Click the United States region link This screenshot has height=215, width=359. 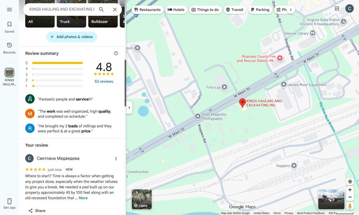(261, 213)
